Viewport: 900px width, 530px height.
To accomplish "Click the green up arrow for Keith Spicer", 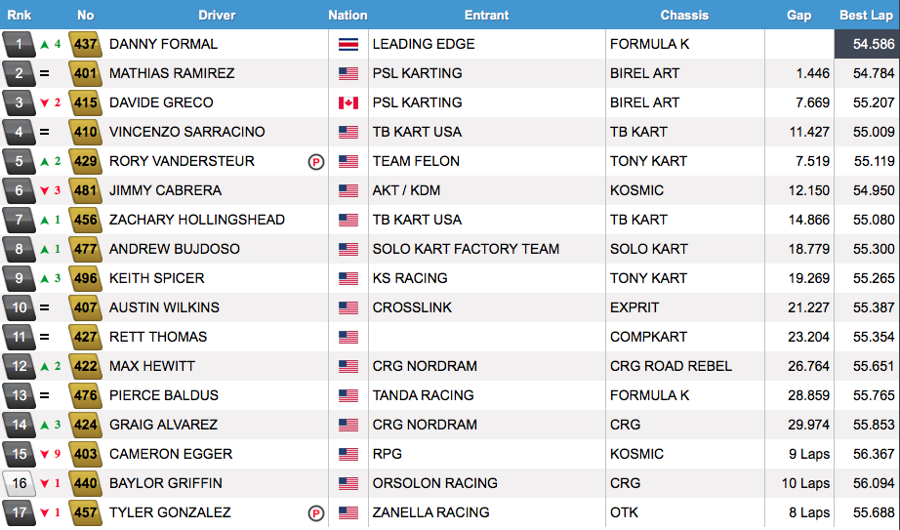I will (x=44, y=278).
